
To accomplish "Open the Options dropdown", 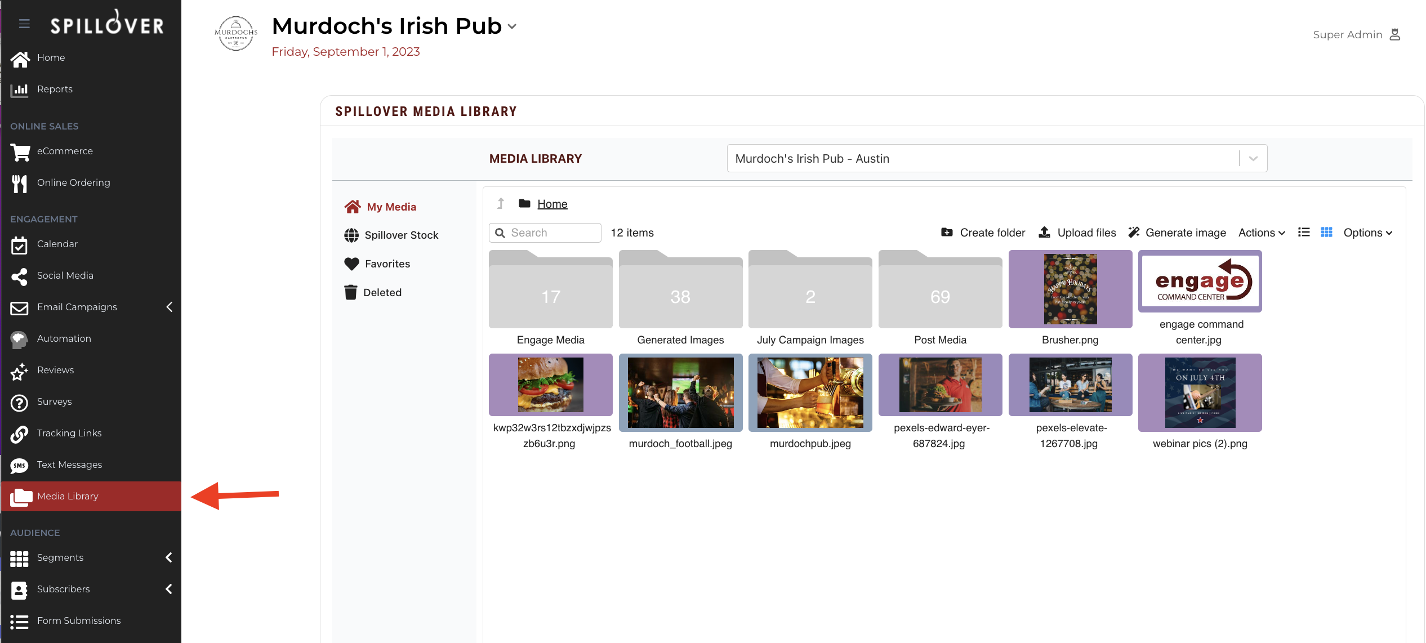I will pos(1367,233).
